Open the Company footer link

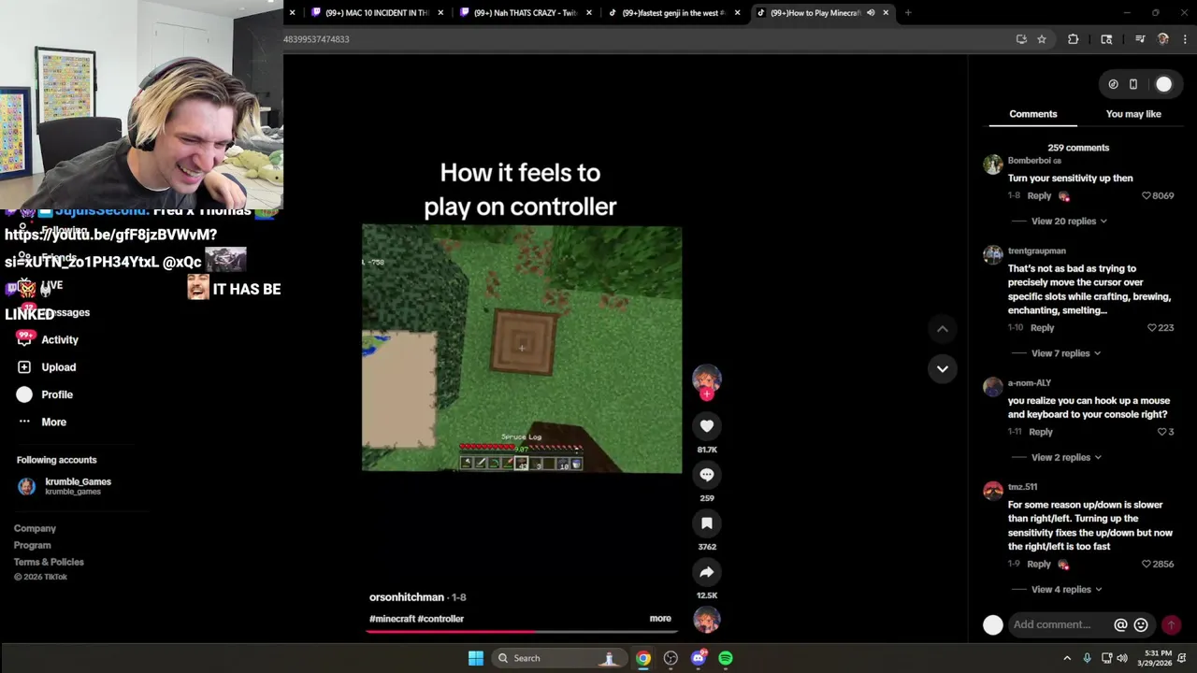click(x=35, y=529)
